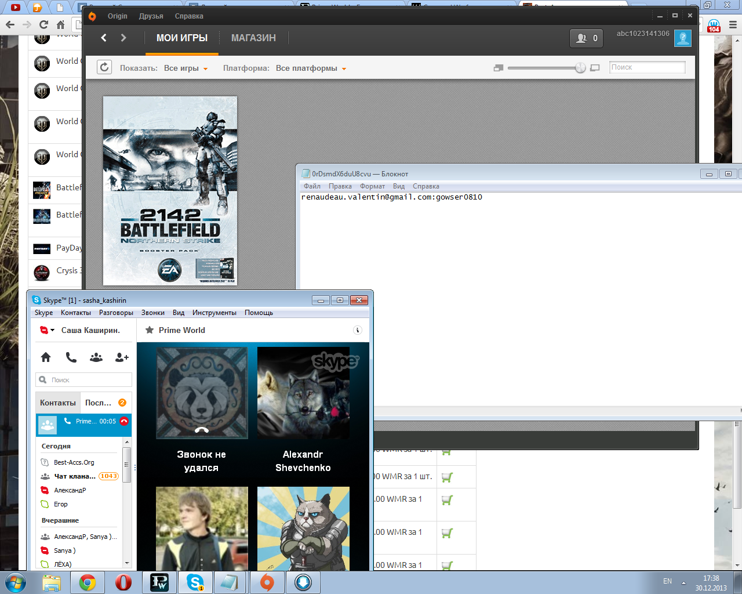
Task: Open the Origin friends list button showing 0
Action: pos(587,38)
